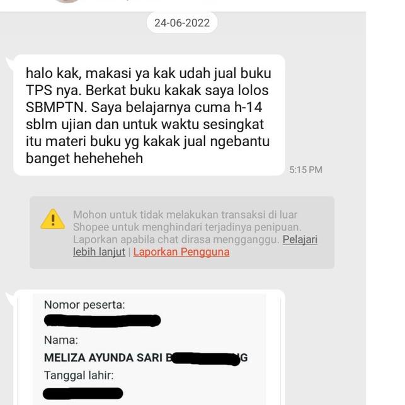Tap the chat message starting with halo kak
This screenshot has height=405, width=405.
tap(149, 115)
